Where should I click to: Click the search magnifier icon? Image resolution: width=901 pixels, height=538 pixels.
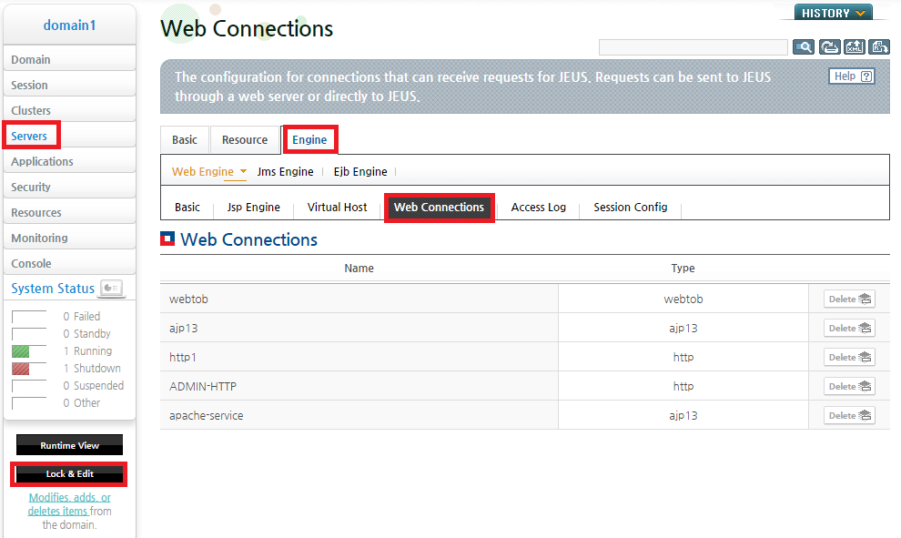click(x=804, y=47)
